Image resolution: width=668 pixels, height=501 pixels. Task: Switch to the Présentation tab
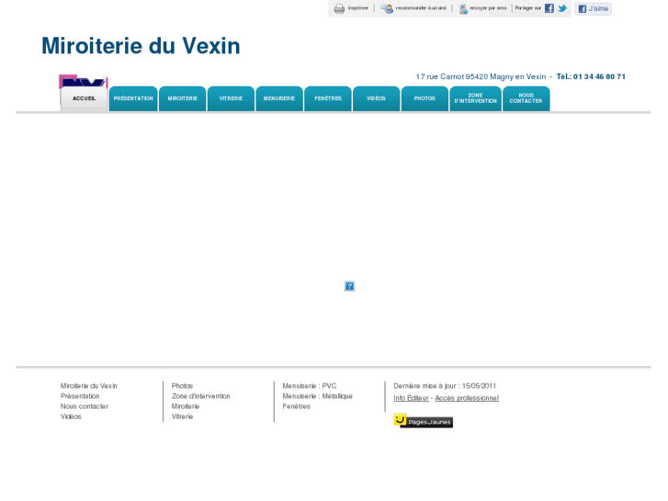click(133, 98)
